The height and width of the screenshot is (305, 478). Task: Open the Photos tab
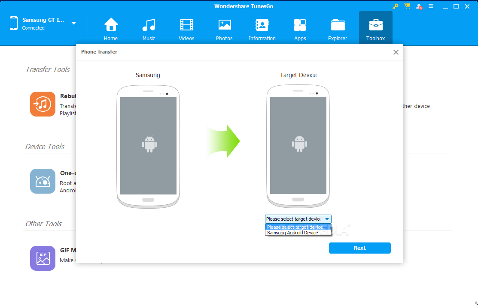[224, 29]
